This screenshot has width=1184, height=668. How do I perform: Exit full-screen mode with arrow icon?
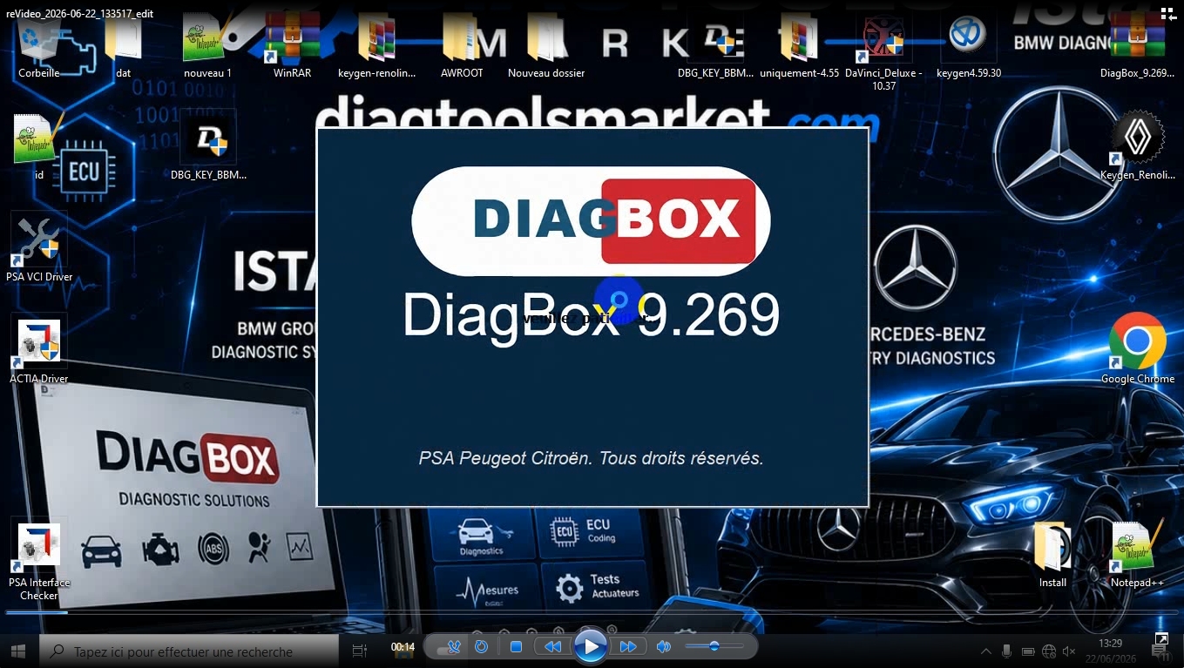tap(1161, 639)
